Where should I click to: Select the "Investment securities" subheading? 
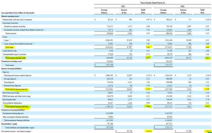[10, 23]
